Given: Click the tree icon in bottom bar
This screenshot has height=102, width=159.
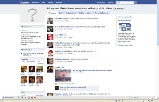Looking at the screenshot, I should pyautogui.click(x=35, y=97).
